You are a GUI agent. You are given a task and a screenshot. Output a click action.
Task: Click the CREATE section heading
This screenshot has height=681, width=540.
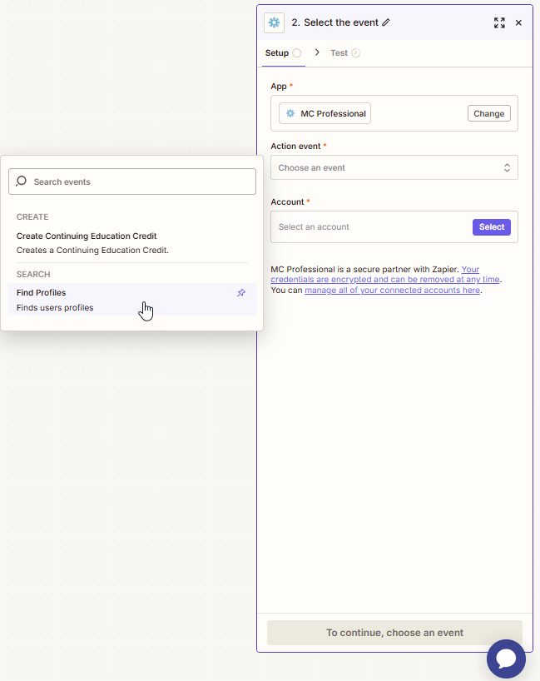(x=32, y=216)
